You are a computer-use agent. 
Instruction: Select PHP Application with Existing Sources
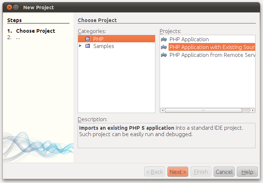click(x=212, y=47)
